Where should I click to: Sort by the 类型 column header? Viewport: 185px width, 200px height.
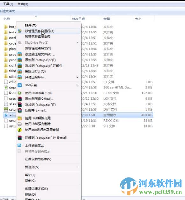[x=107, y=19]
